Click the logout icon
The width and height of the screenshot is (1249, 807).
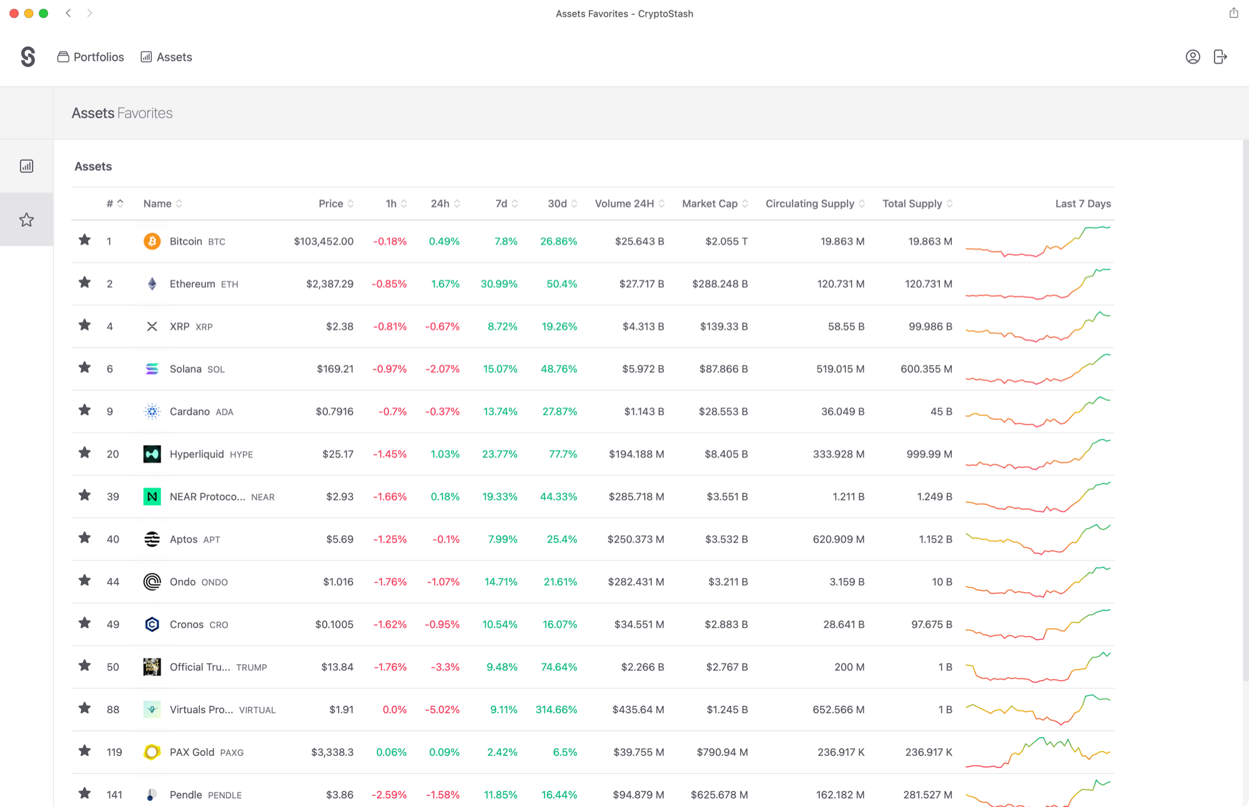click(x=1220, y=57)
